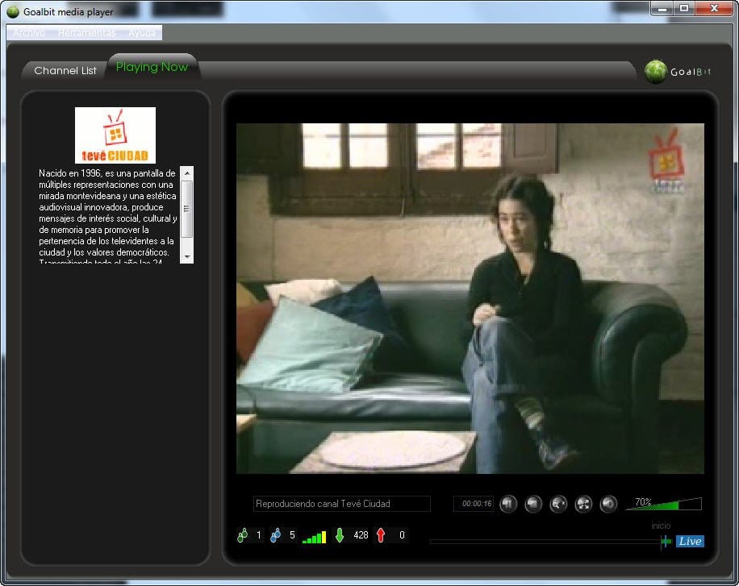The height and width of the screenshot is (586, 739).
Task: Toggle fullscreen video mode button
Action: tap(583, 504)
